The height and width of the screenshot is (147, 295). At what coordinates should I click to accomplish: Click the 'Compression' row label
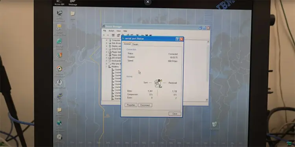pyautogui.click(x=133, y=94)
